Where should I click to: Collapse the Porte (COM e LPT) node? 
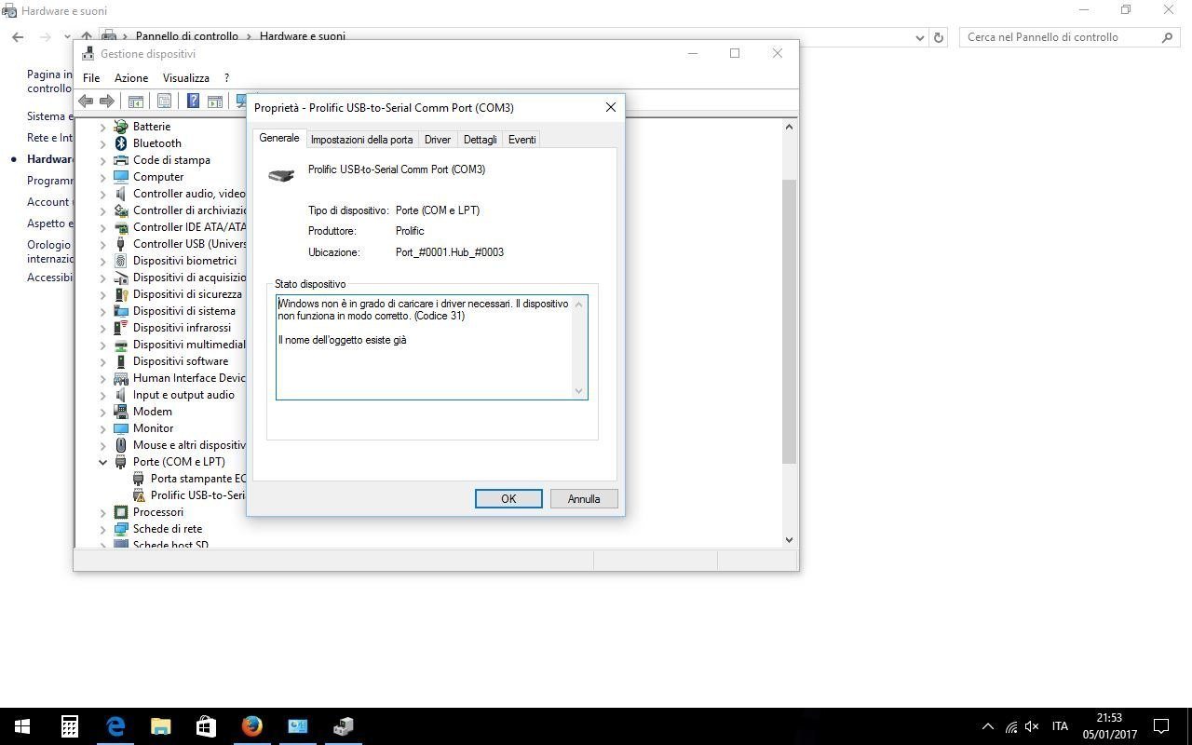pos(103,462)
